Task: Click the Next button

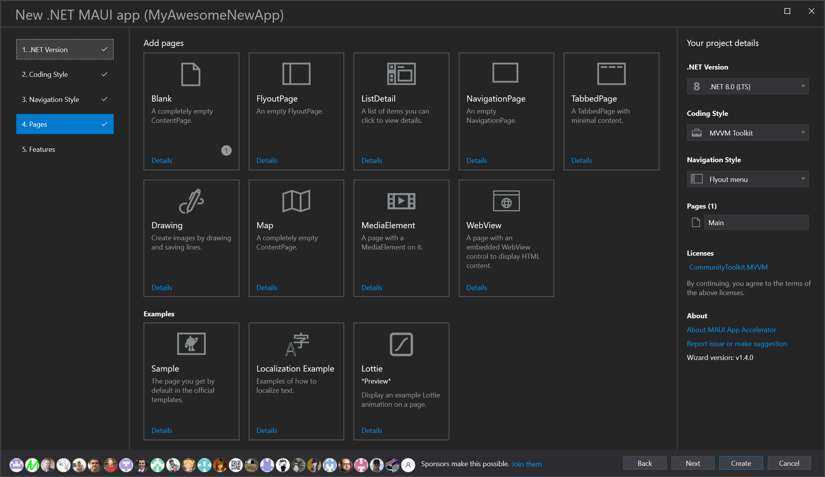Action: click(x=693, y=463)
